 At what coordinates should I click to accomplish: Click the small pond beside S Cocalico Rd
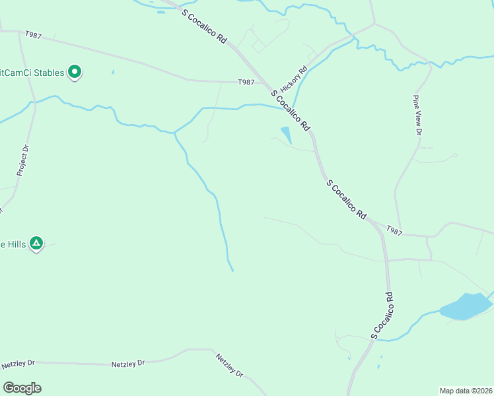[287, 135]
